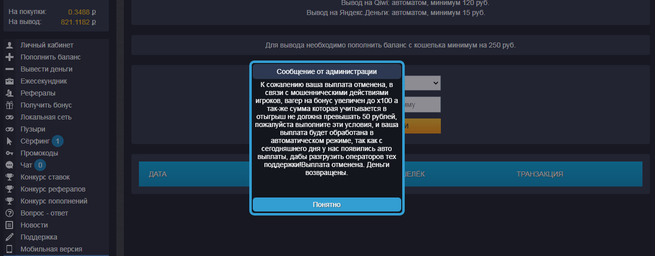Click the phone icon beside Мобильная версия
Screen dimensions: 655x256
10,249
